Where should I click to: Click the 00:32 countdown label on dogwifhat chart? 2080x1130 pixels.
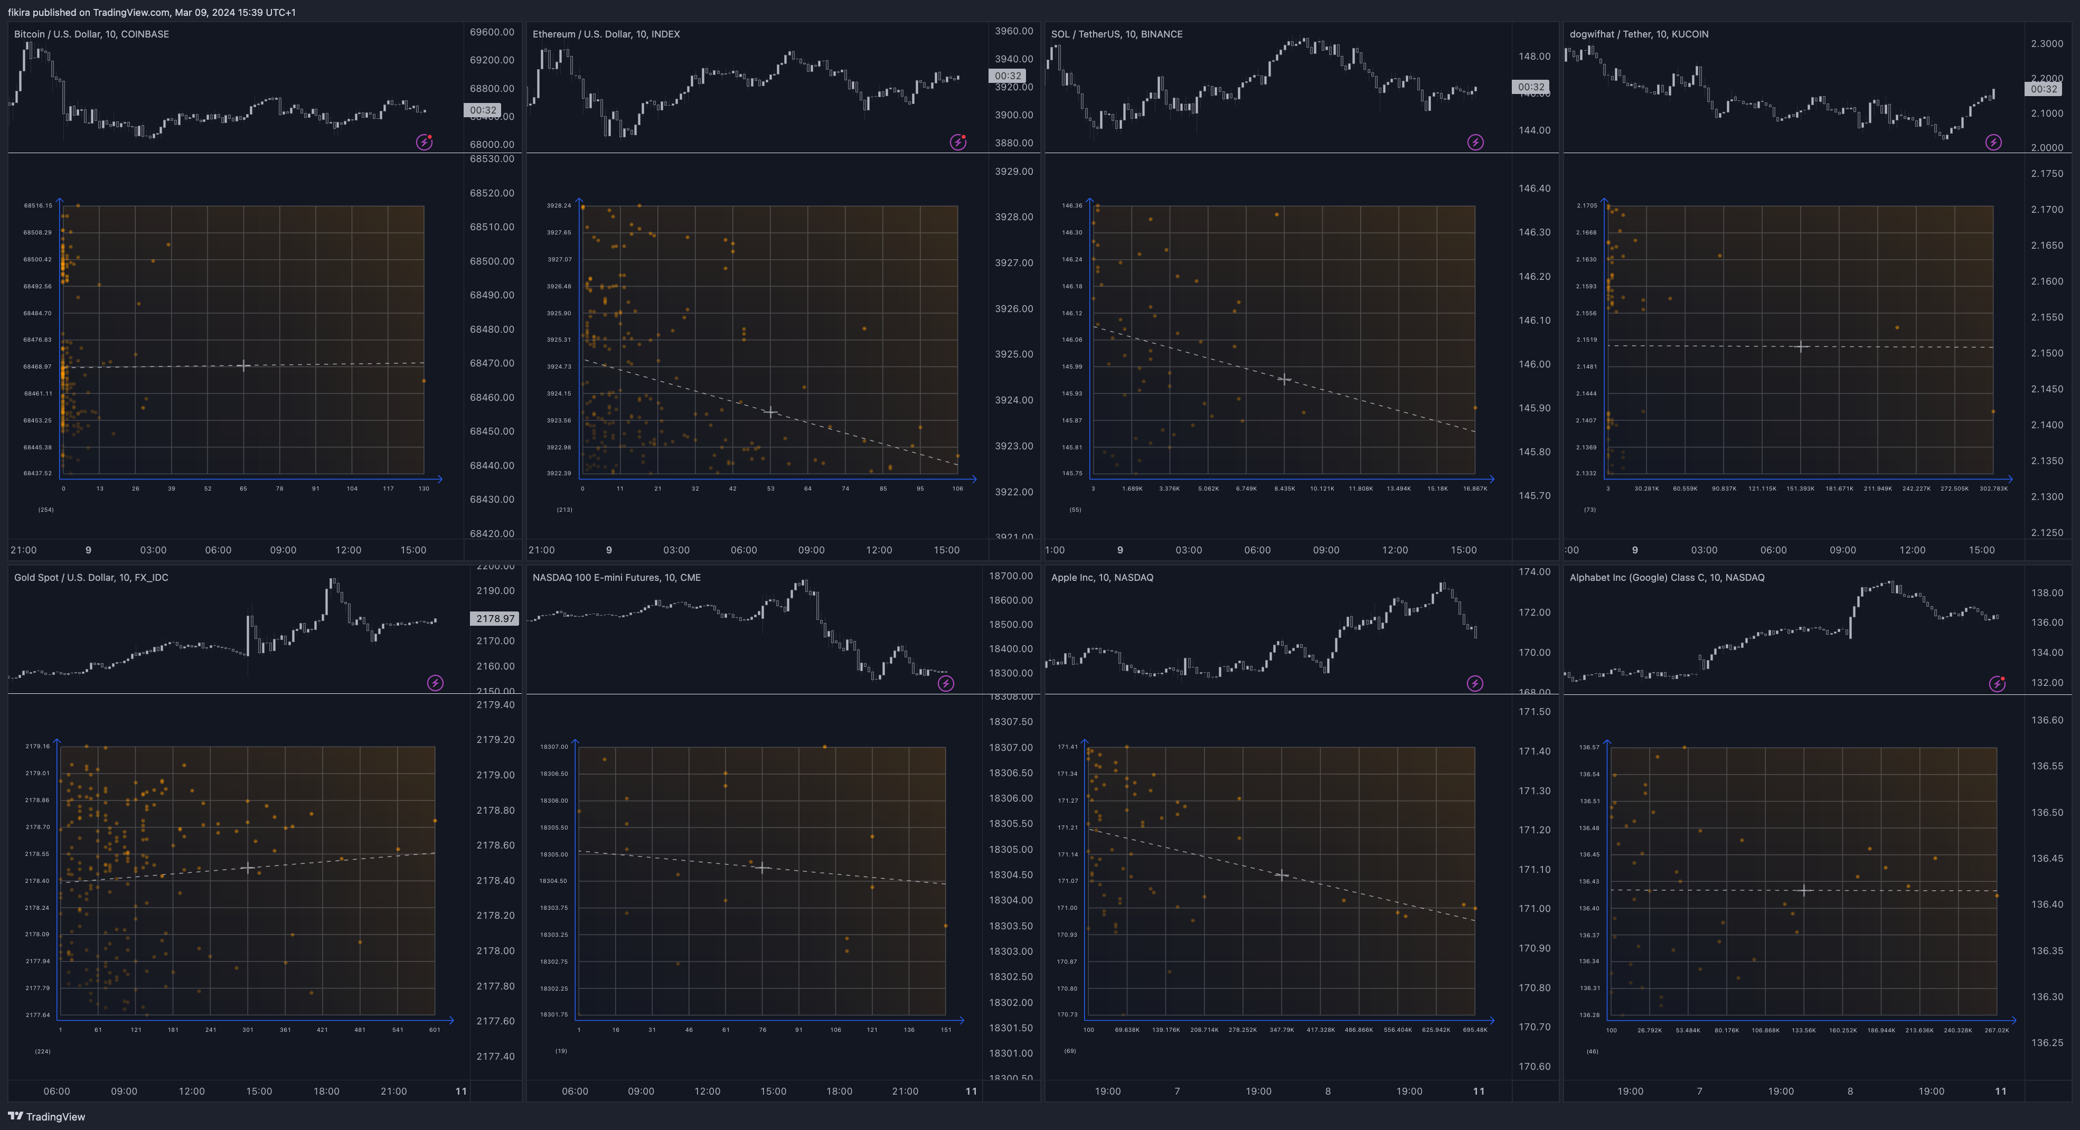pos(2044,89)
